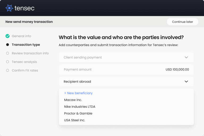Click the Transaction type filled step dot

pos(7,45)
